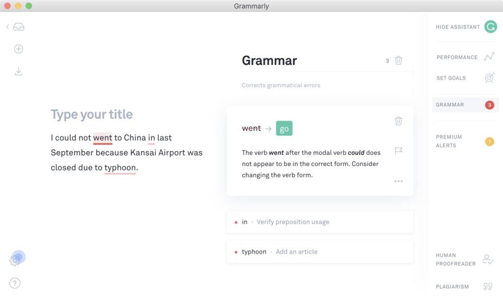Delete the 'went' suggestion card trash icon

point(398,121)
